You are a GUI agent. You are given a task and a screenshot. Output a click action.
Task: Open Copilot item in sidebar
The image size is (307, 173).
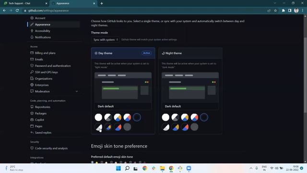pyautogui.click(x=39, y=120)
